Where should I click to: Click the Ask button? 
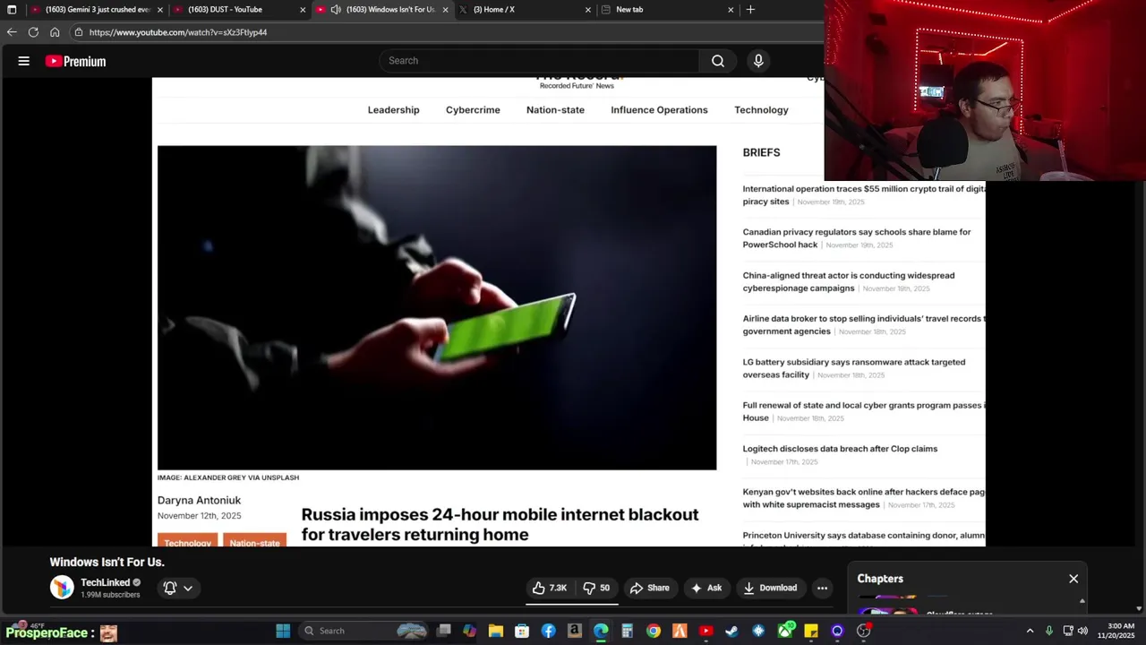(x=706, y=588)
